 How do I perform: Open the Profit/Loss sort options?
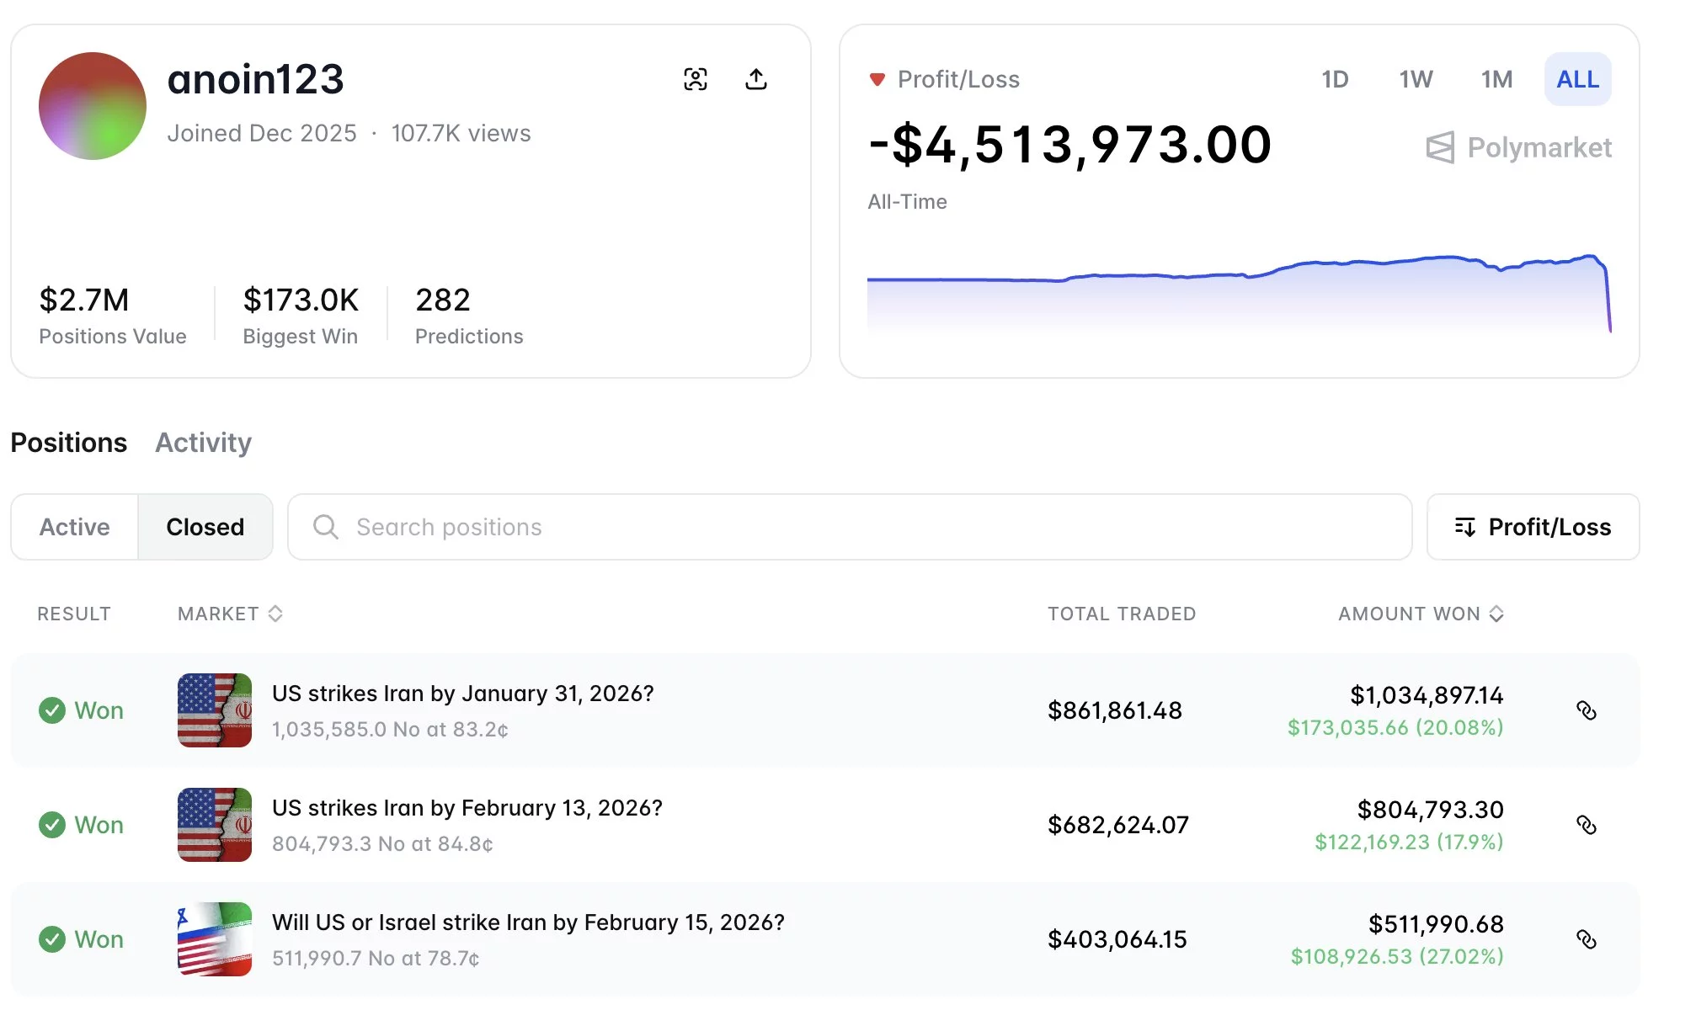pyautogui.click(x=1533, y=527)
